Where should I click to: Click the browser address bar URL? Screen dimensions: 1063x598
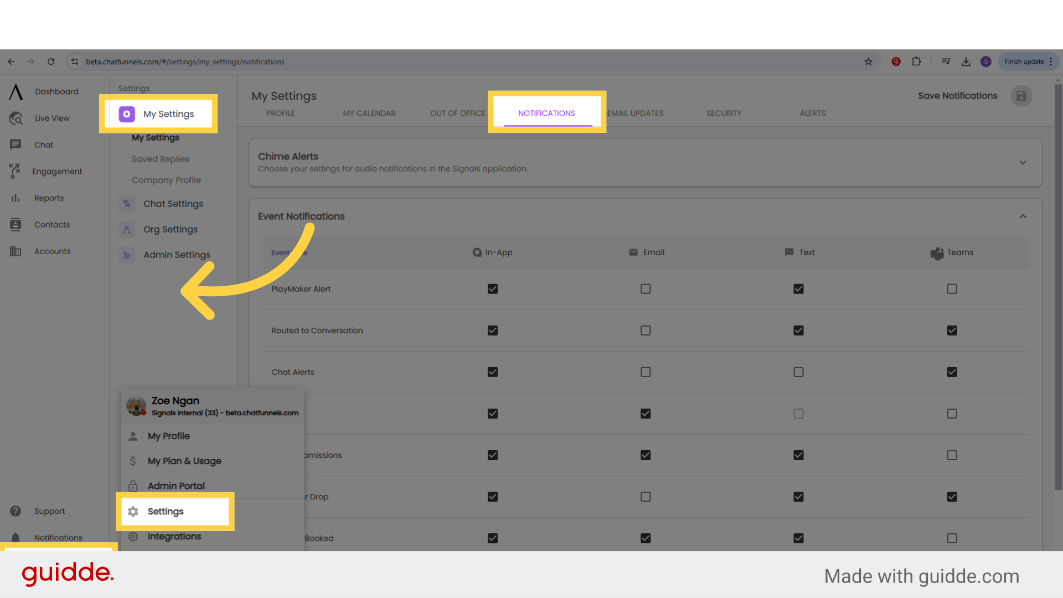(x=185, y=61)
